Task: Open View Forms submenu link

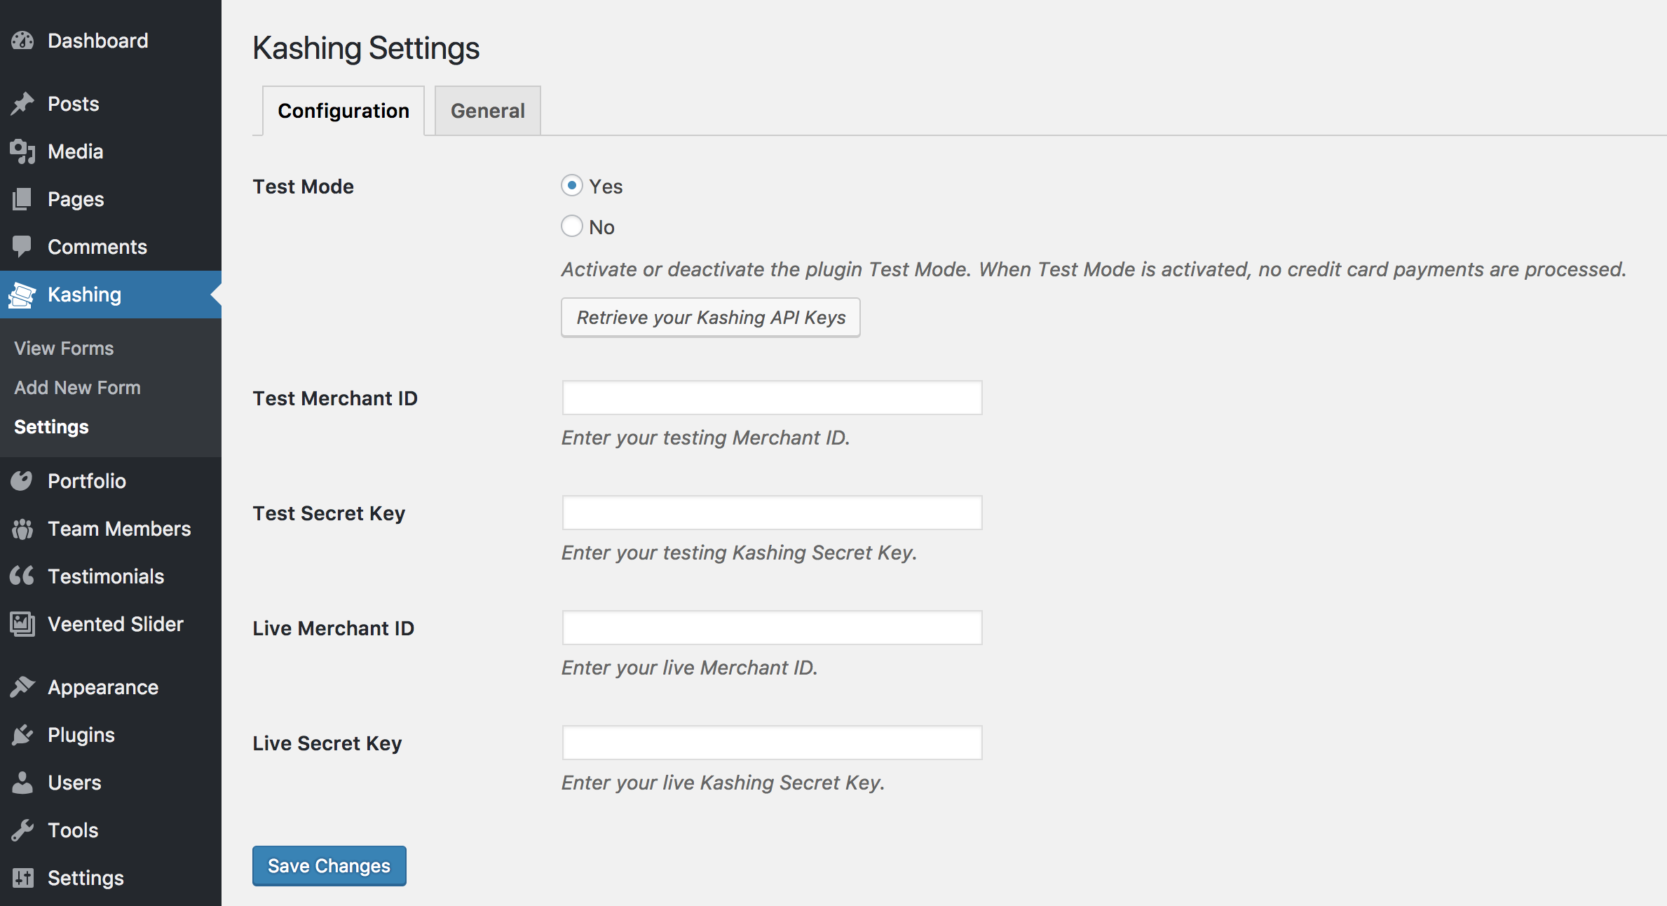Action: [x=64, y=349]
